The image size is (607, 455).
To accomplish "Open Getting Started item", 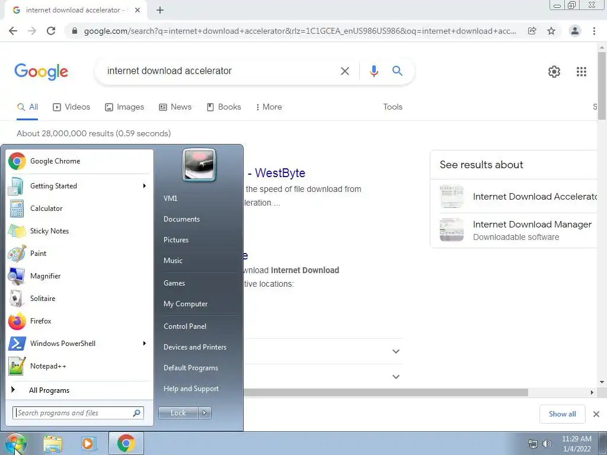I will pyautogui.click(x=79, y=186).
